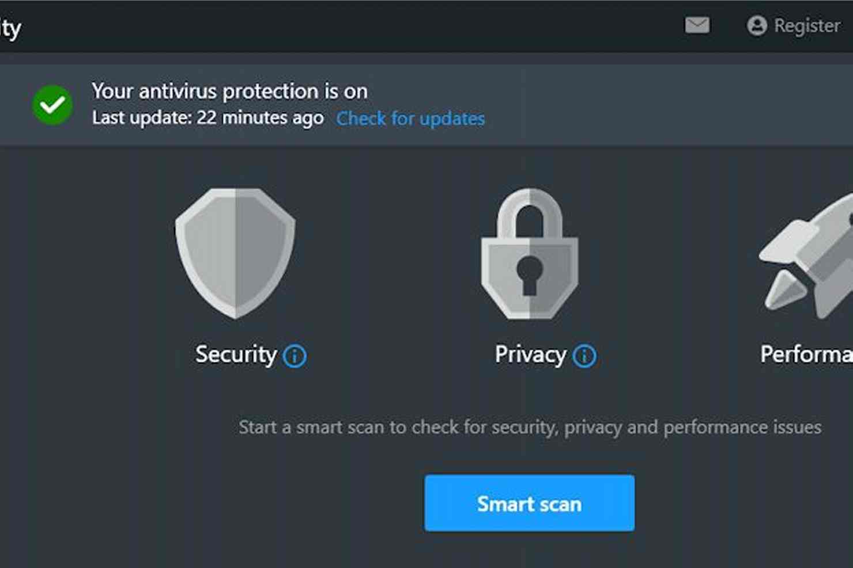Click the antivirus protection is on heading

point(229,91)
